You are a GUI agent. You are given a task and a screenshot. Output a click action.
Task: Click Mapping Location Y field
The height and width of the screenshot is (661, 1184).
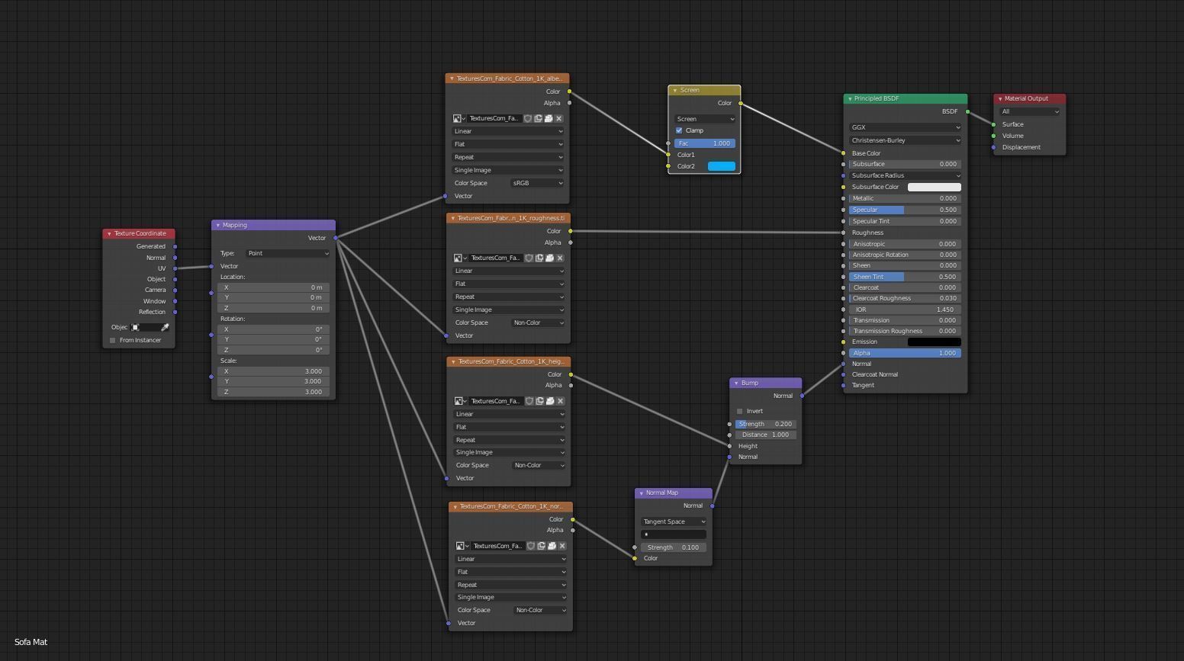click(273, 297)
